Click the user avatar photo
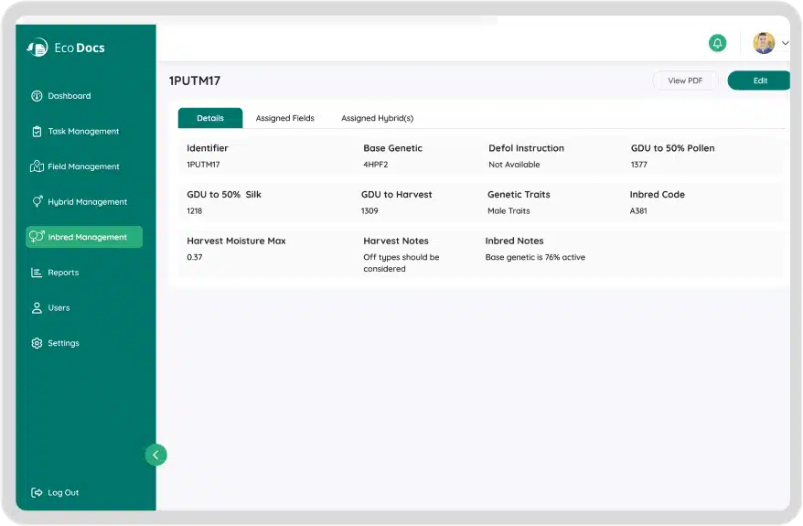The height and width of the screenshot is (526, 803). (x=764, y=43)
